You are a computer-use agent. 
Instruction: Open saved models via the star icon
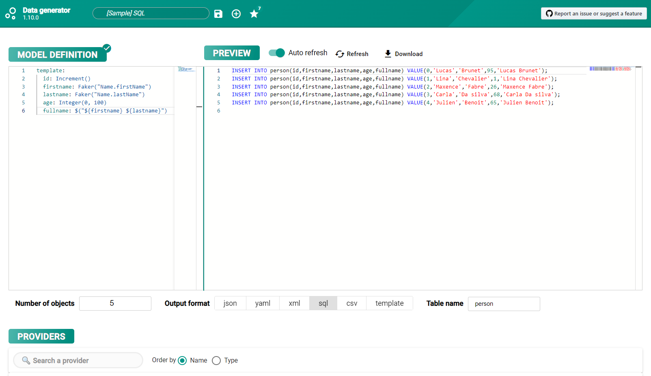click(254, 14)
